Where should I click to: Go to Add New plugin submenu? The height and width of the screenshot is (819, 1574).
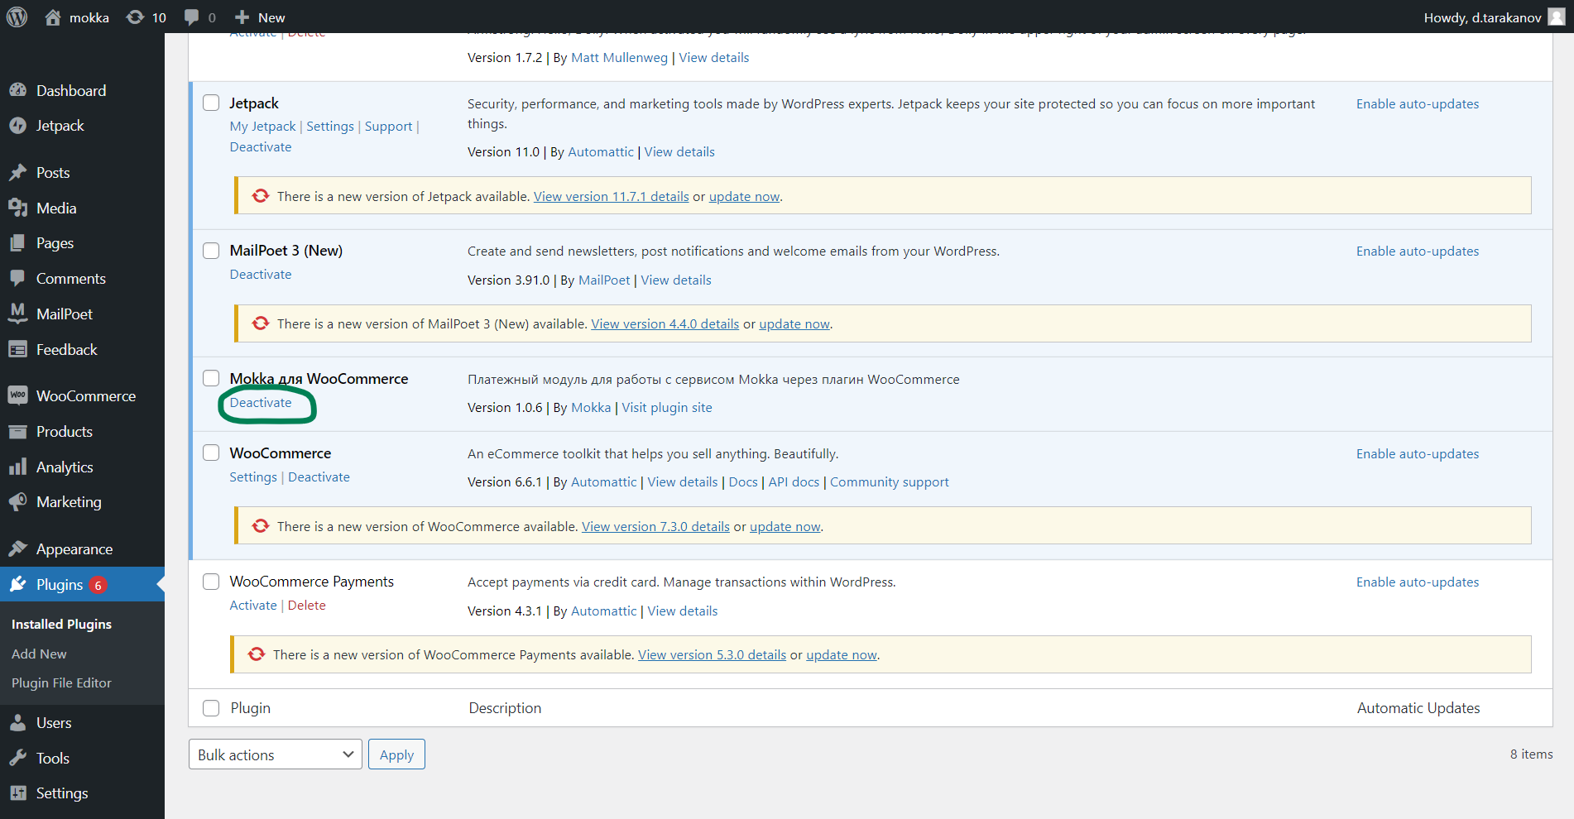(39, 654)
